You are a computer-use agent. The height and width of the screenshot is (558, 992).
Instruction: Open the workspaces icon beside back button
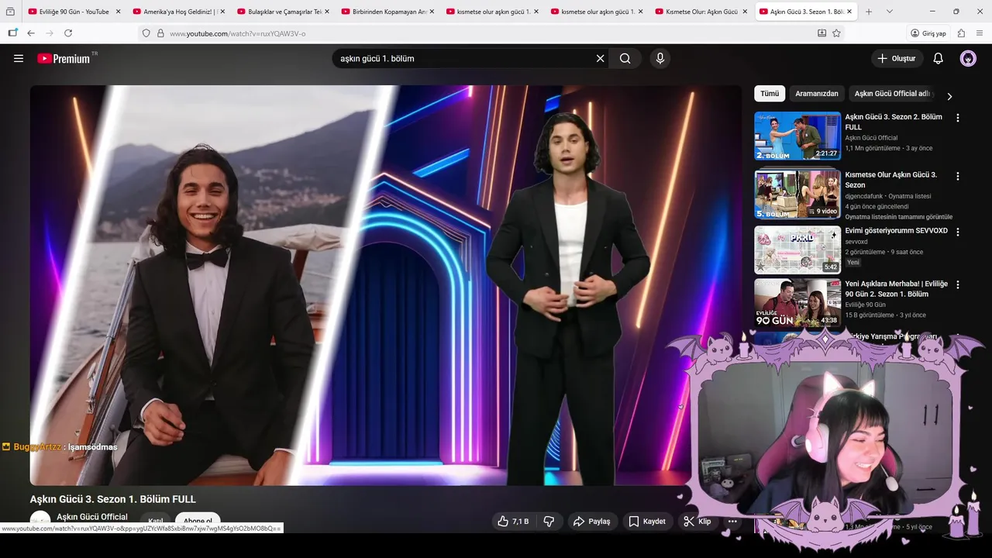(12, 33)
